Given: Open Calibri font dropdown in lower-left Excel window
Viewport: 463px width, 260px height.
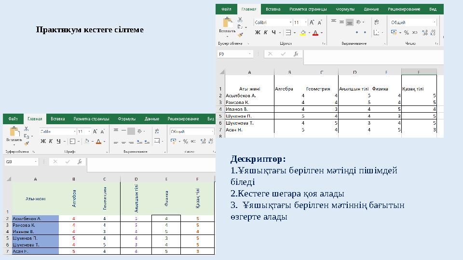Looking at the screenshot, I should point(75,131).
